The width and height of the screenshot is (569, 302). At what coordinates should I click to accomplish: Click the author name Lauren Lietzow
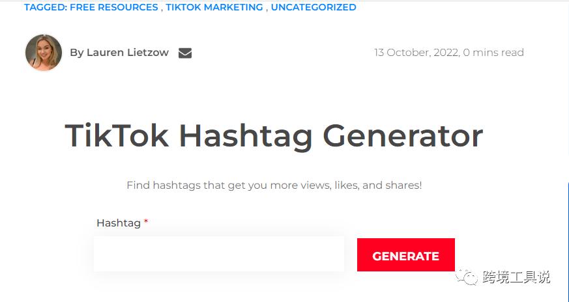pos(128,53)
